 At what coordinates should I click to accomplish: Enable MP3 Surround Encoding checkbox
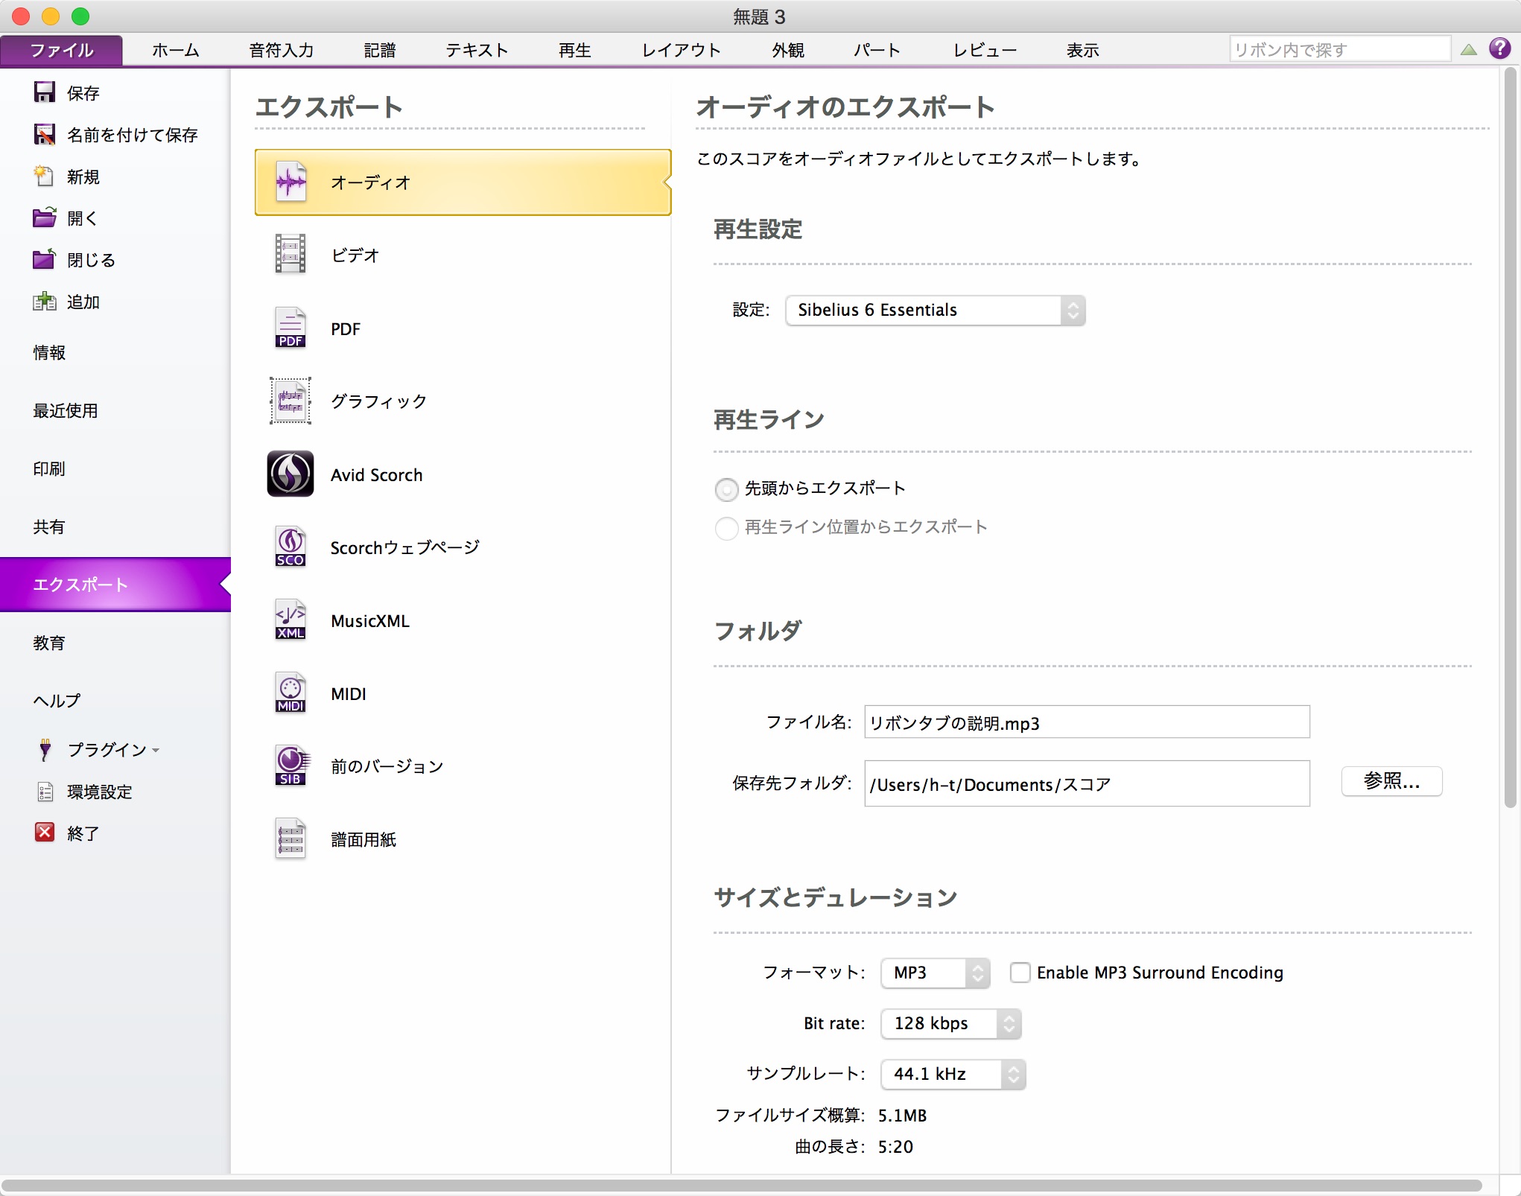1020,973
